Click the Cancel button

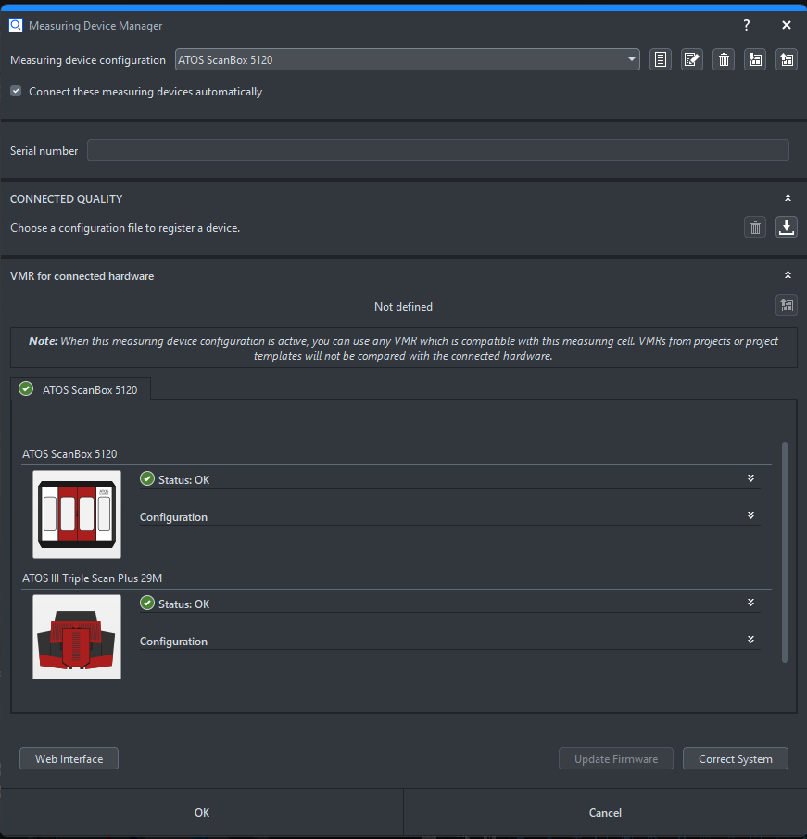tap(605, 812)
